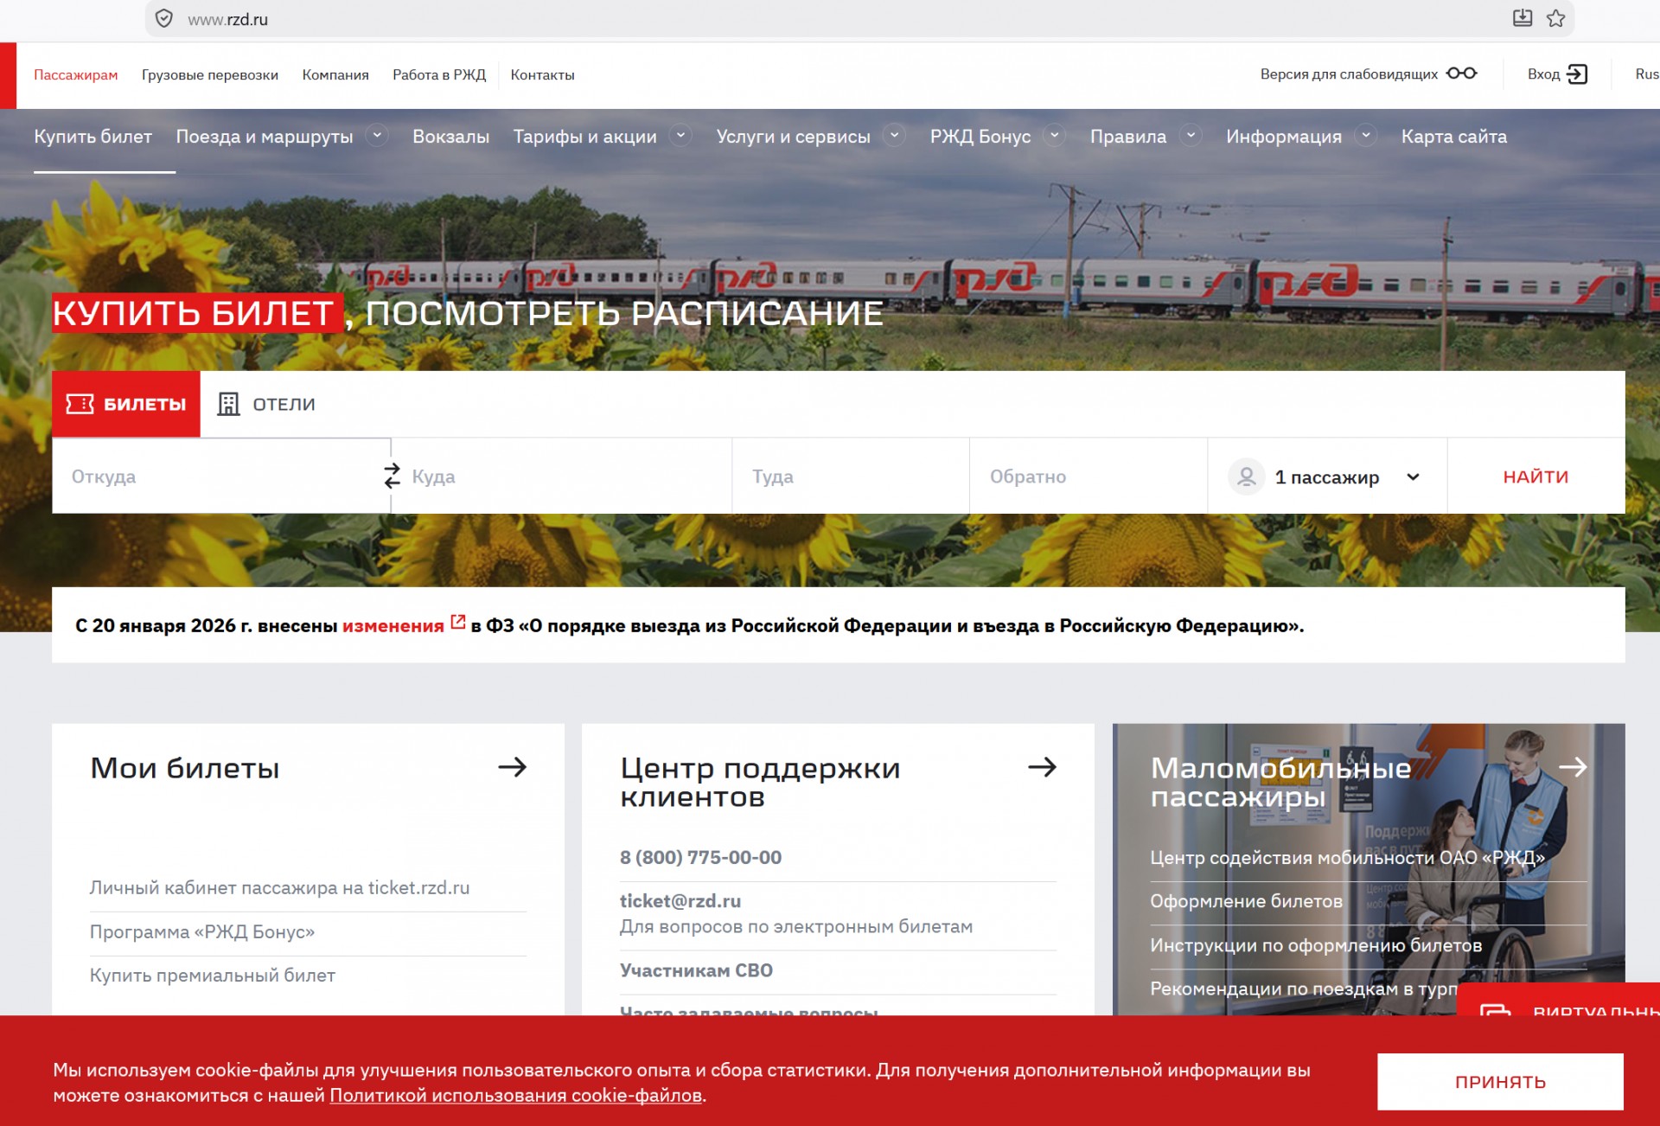Open the cookie policy link

coord(515,1095)
